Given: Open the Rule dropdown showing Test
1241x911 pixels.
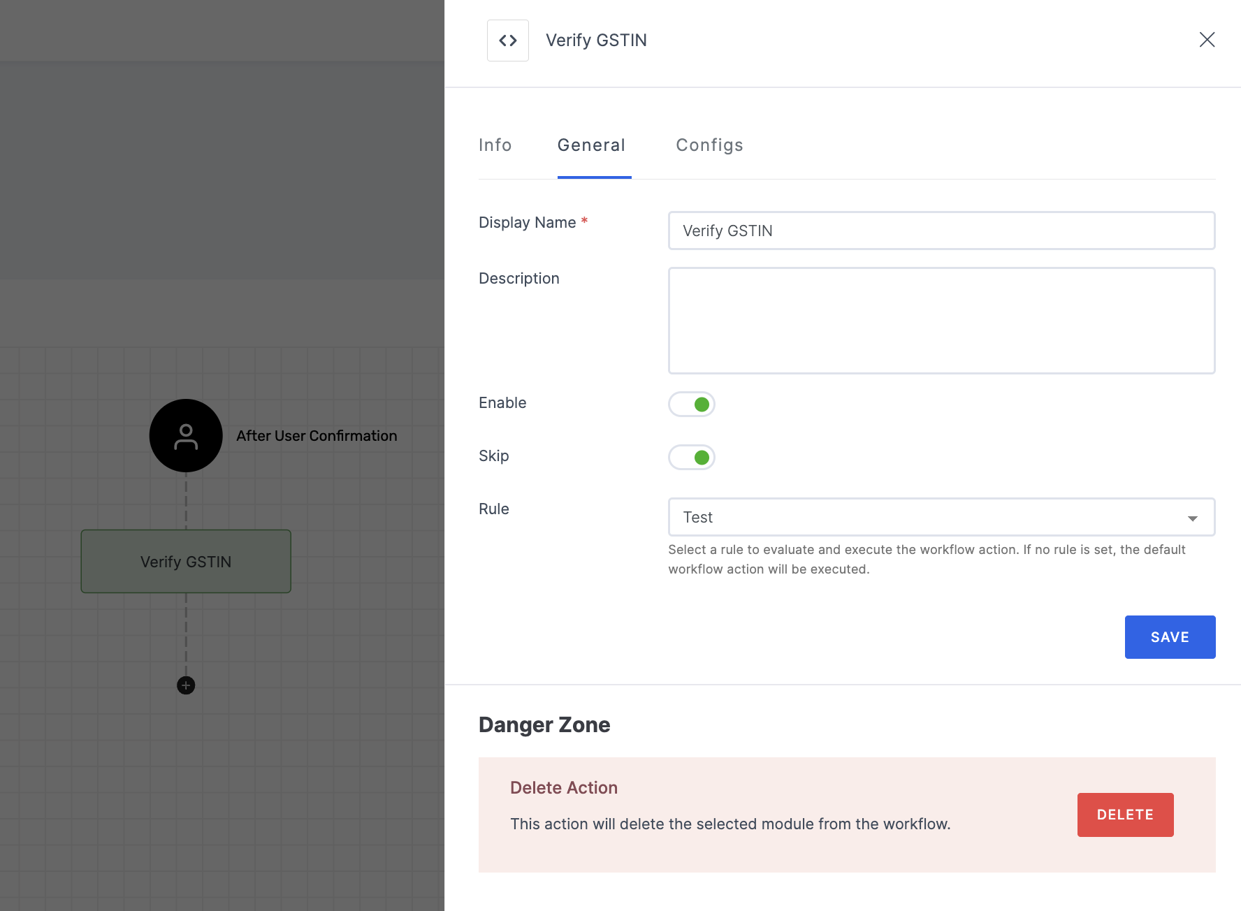Looking at the screenshot, I should (942, 517).
